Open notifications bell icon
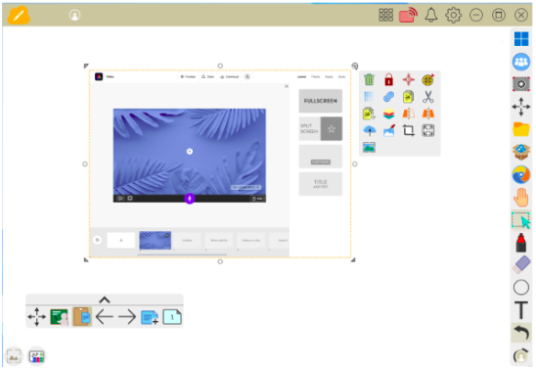This screenshot has height=368, width=536. [x=430, y=15]
